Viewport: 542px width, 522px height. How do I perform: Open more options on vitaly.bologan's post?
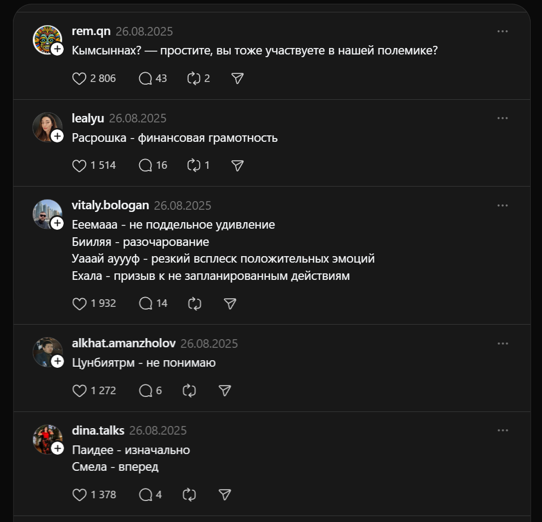503,205
